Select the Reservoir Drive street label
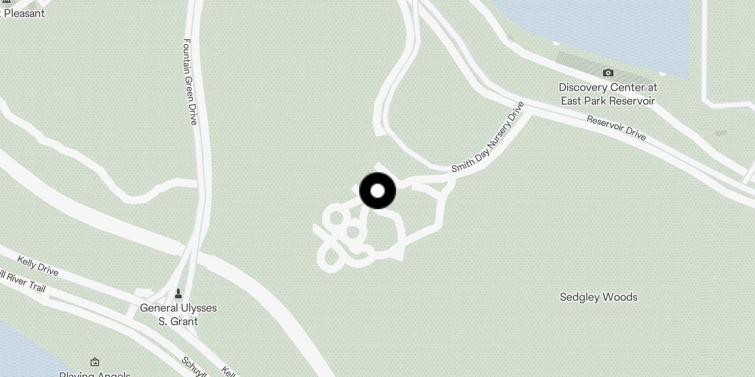Image resolution: width=755 pixels, height=377 pixels. [x=616, y=128]
